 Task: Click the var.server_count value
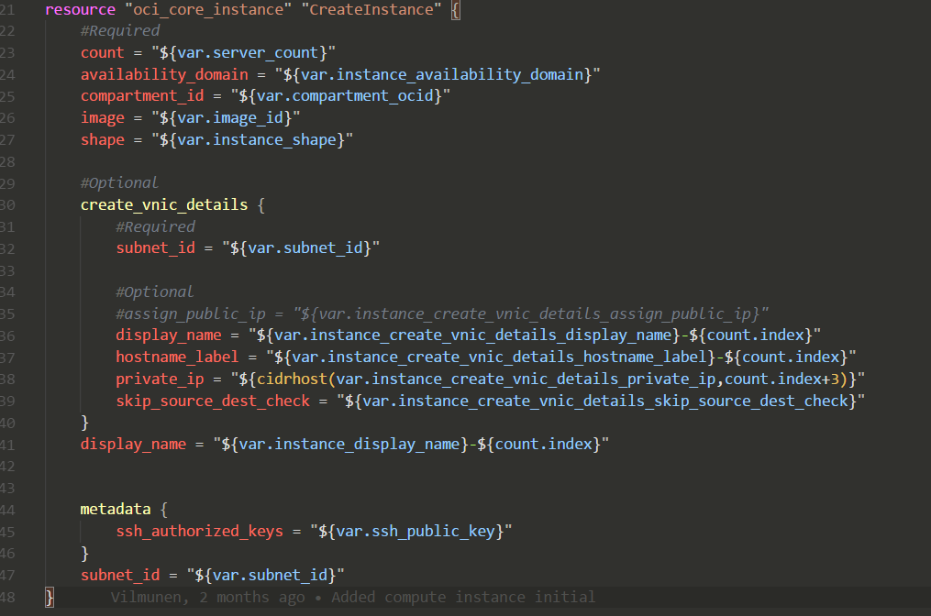(x=248, y=52)
